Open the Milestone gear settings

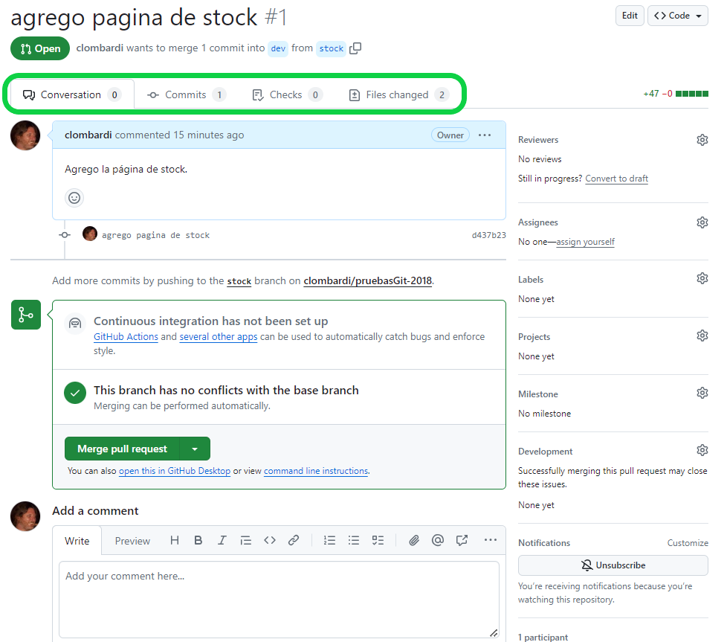[x=702, y=393]
